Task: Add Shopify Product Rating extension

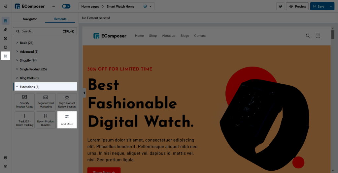Action: coord(24,101)
